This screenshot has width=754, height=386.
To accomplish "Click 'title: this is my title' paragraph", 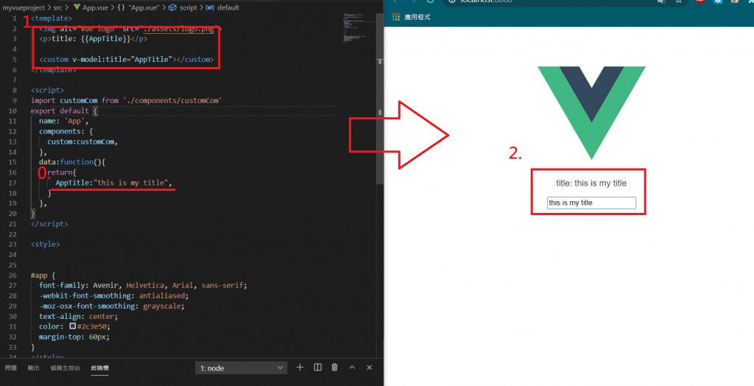I will coord(591,183).
